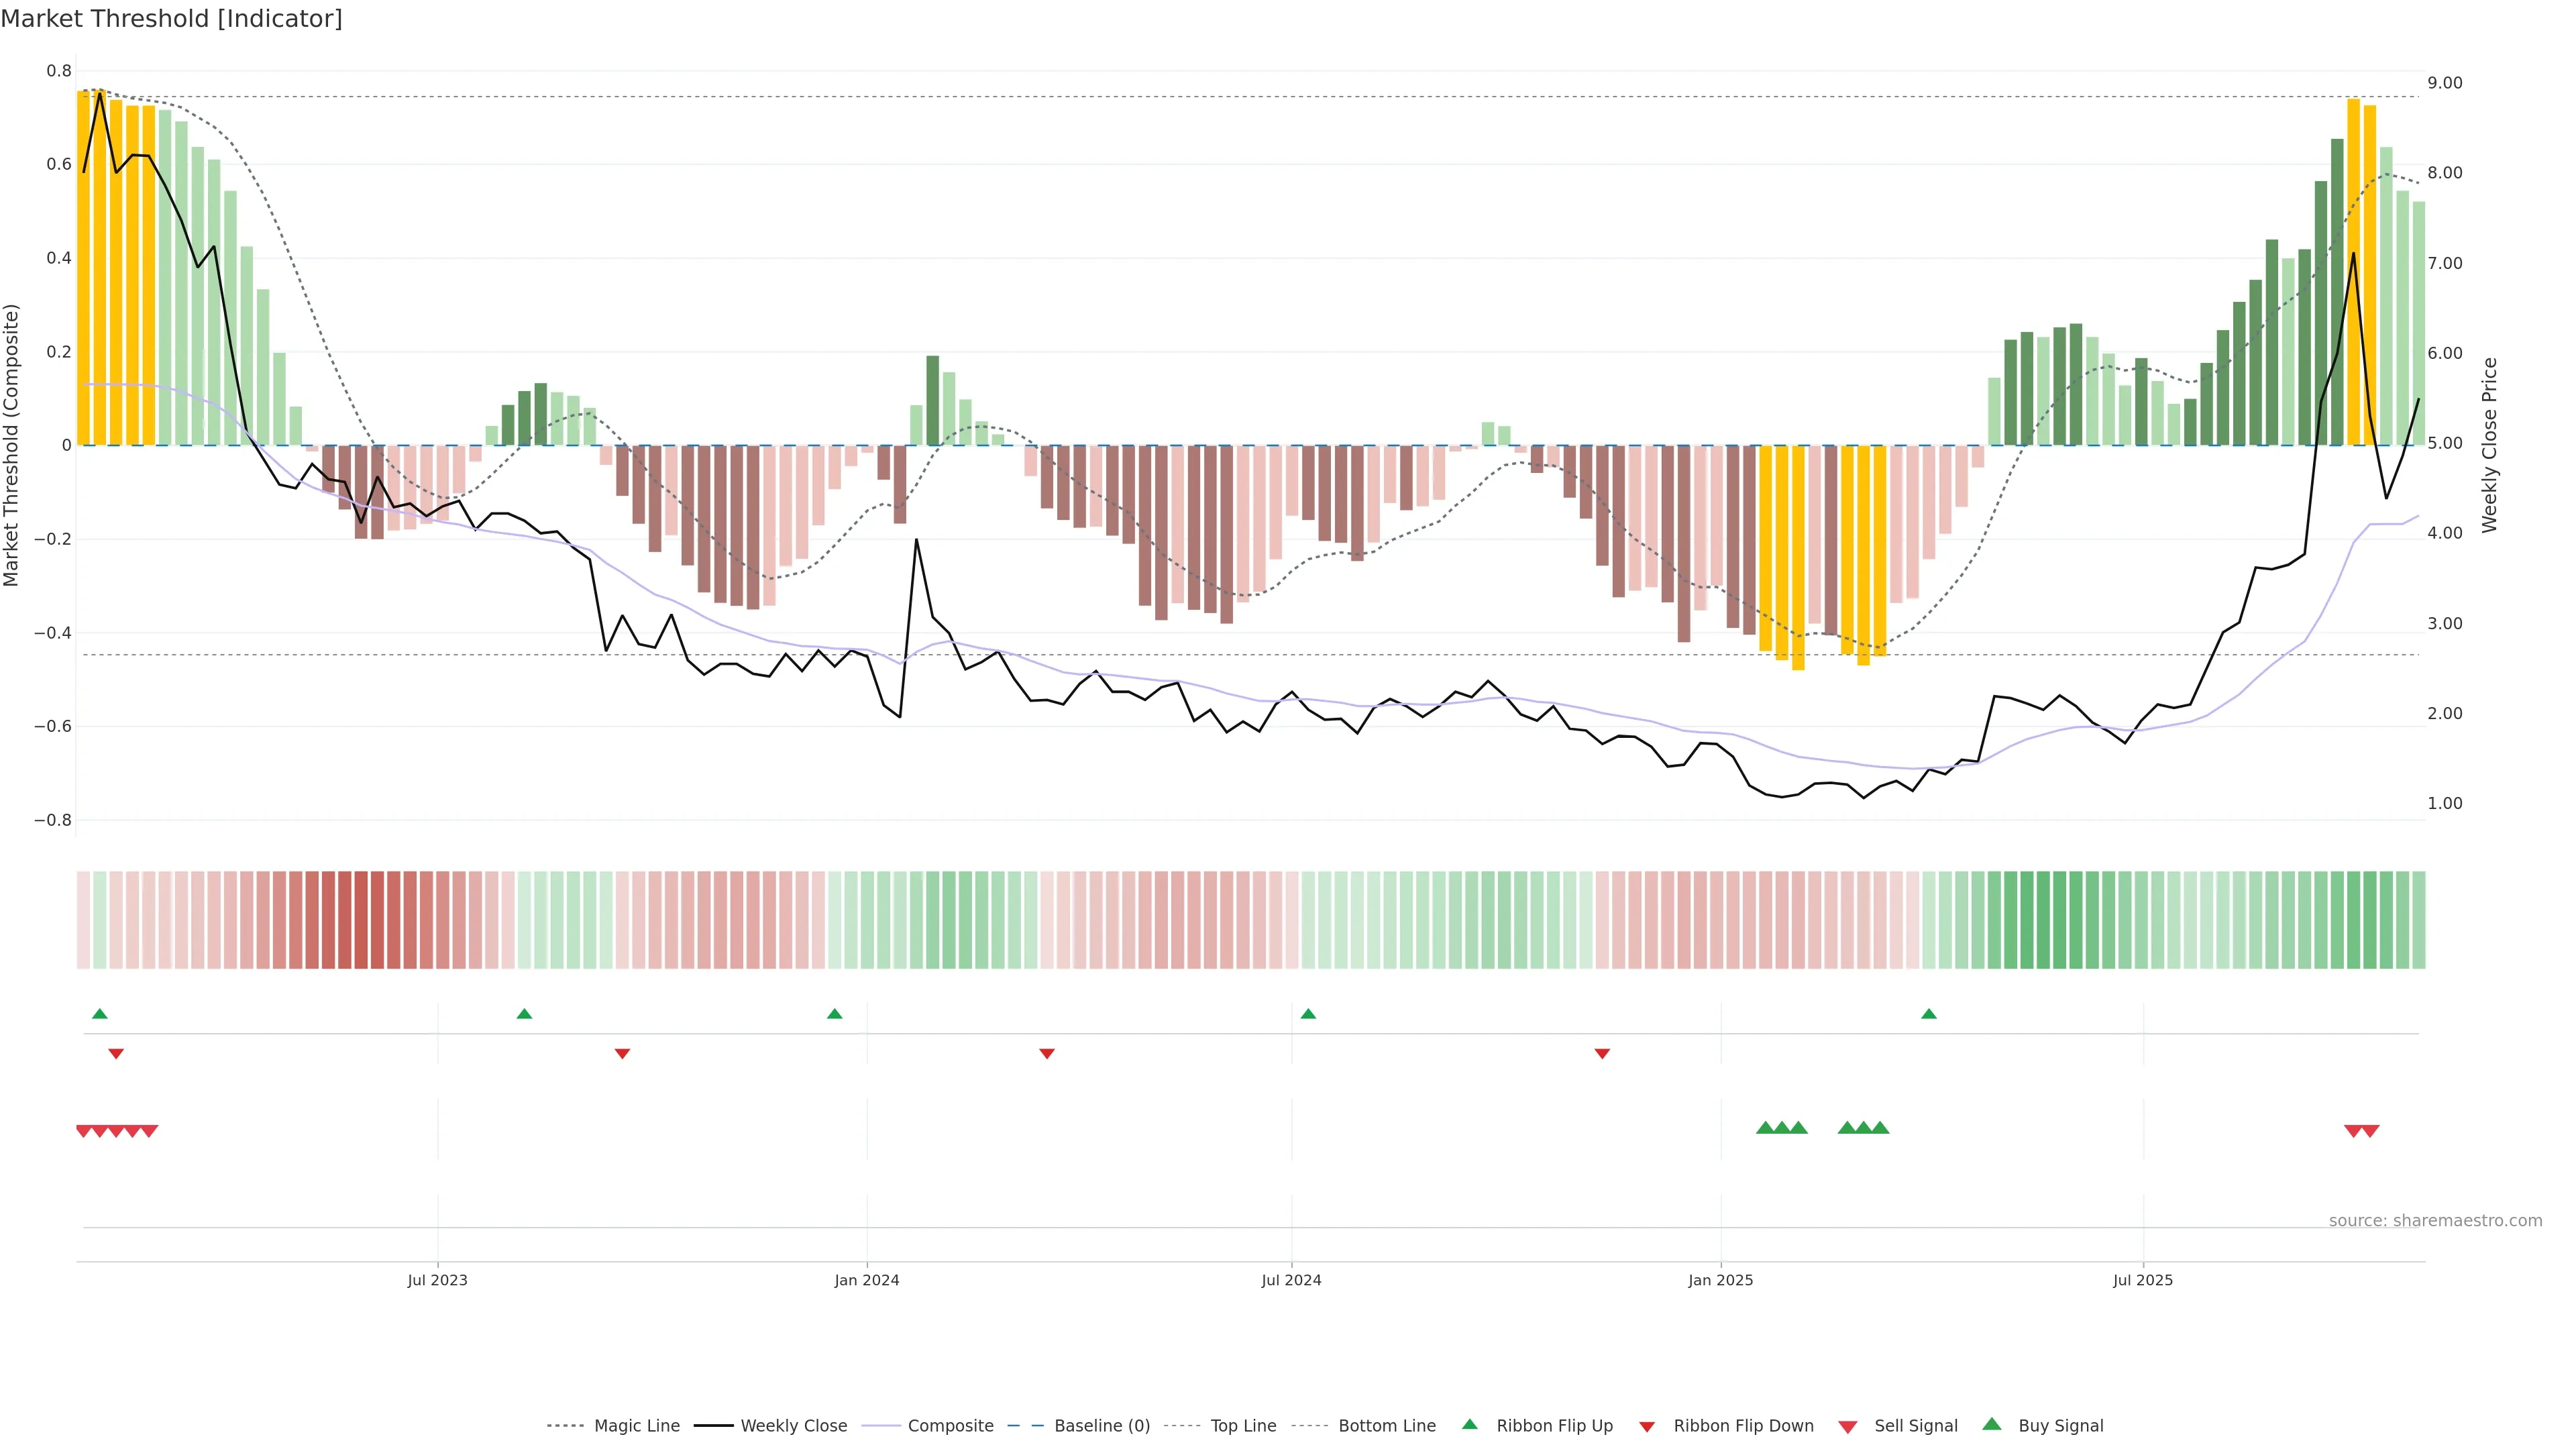
Task: Click the ribbon flip down marker after Jan 2024
Action: click(x=1047, y=1054)
